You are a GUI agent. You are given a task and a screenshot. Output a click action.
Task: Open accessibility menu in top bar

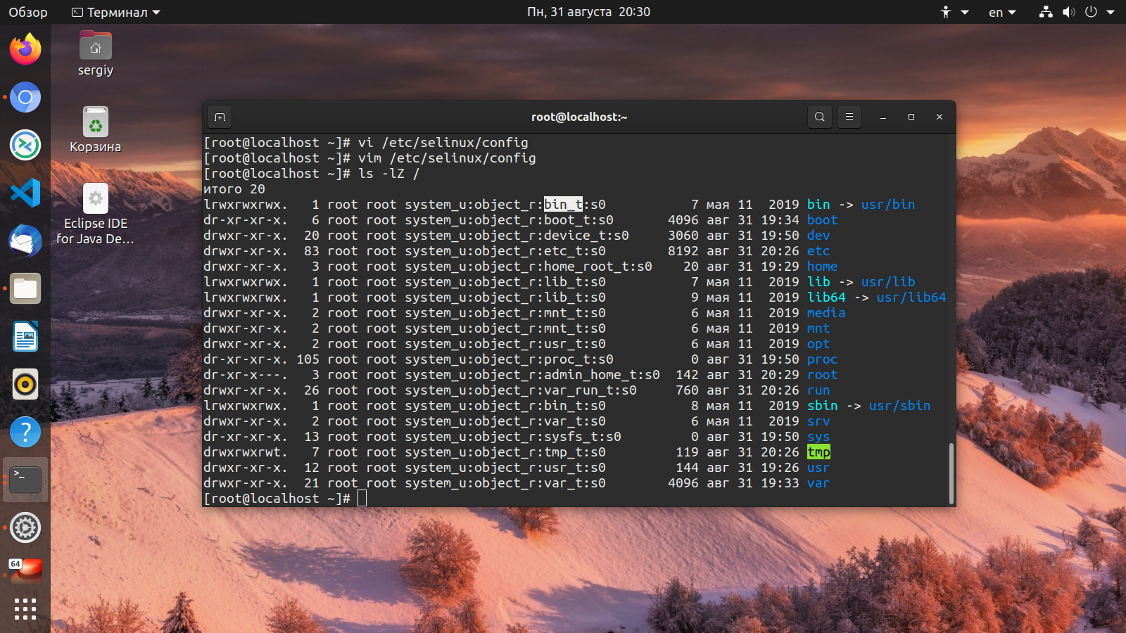[954, 12]
